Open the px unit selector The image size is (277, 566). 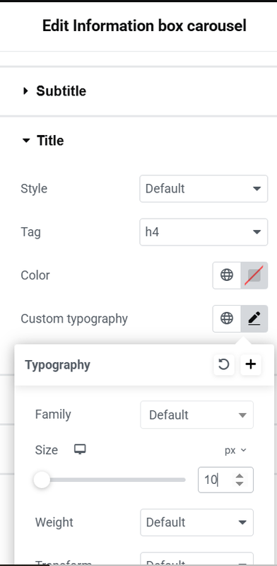[x=235, y=451]
